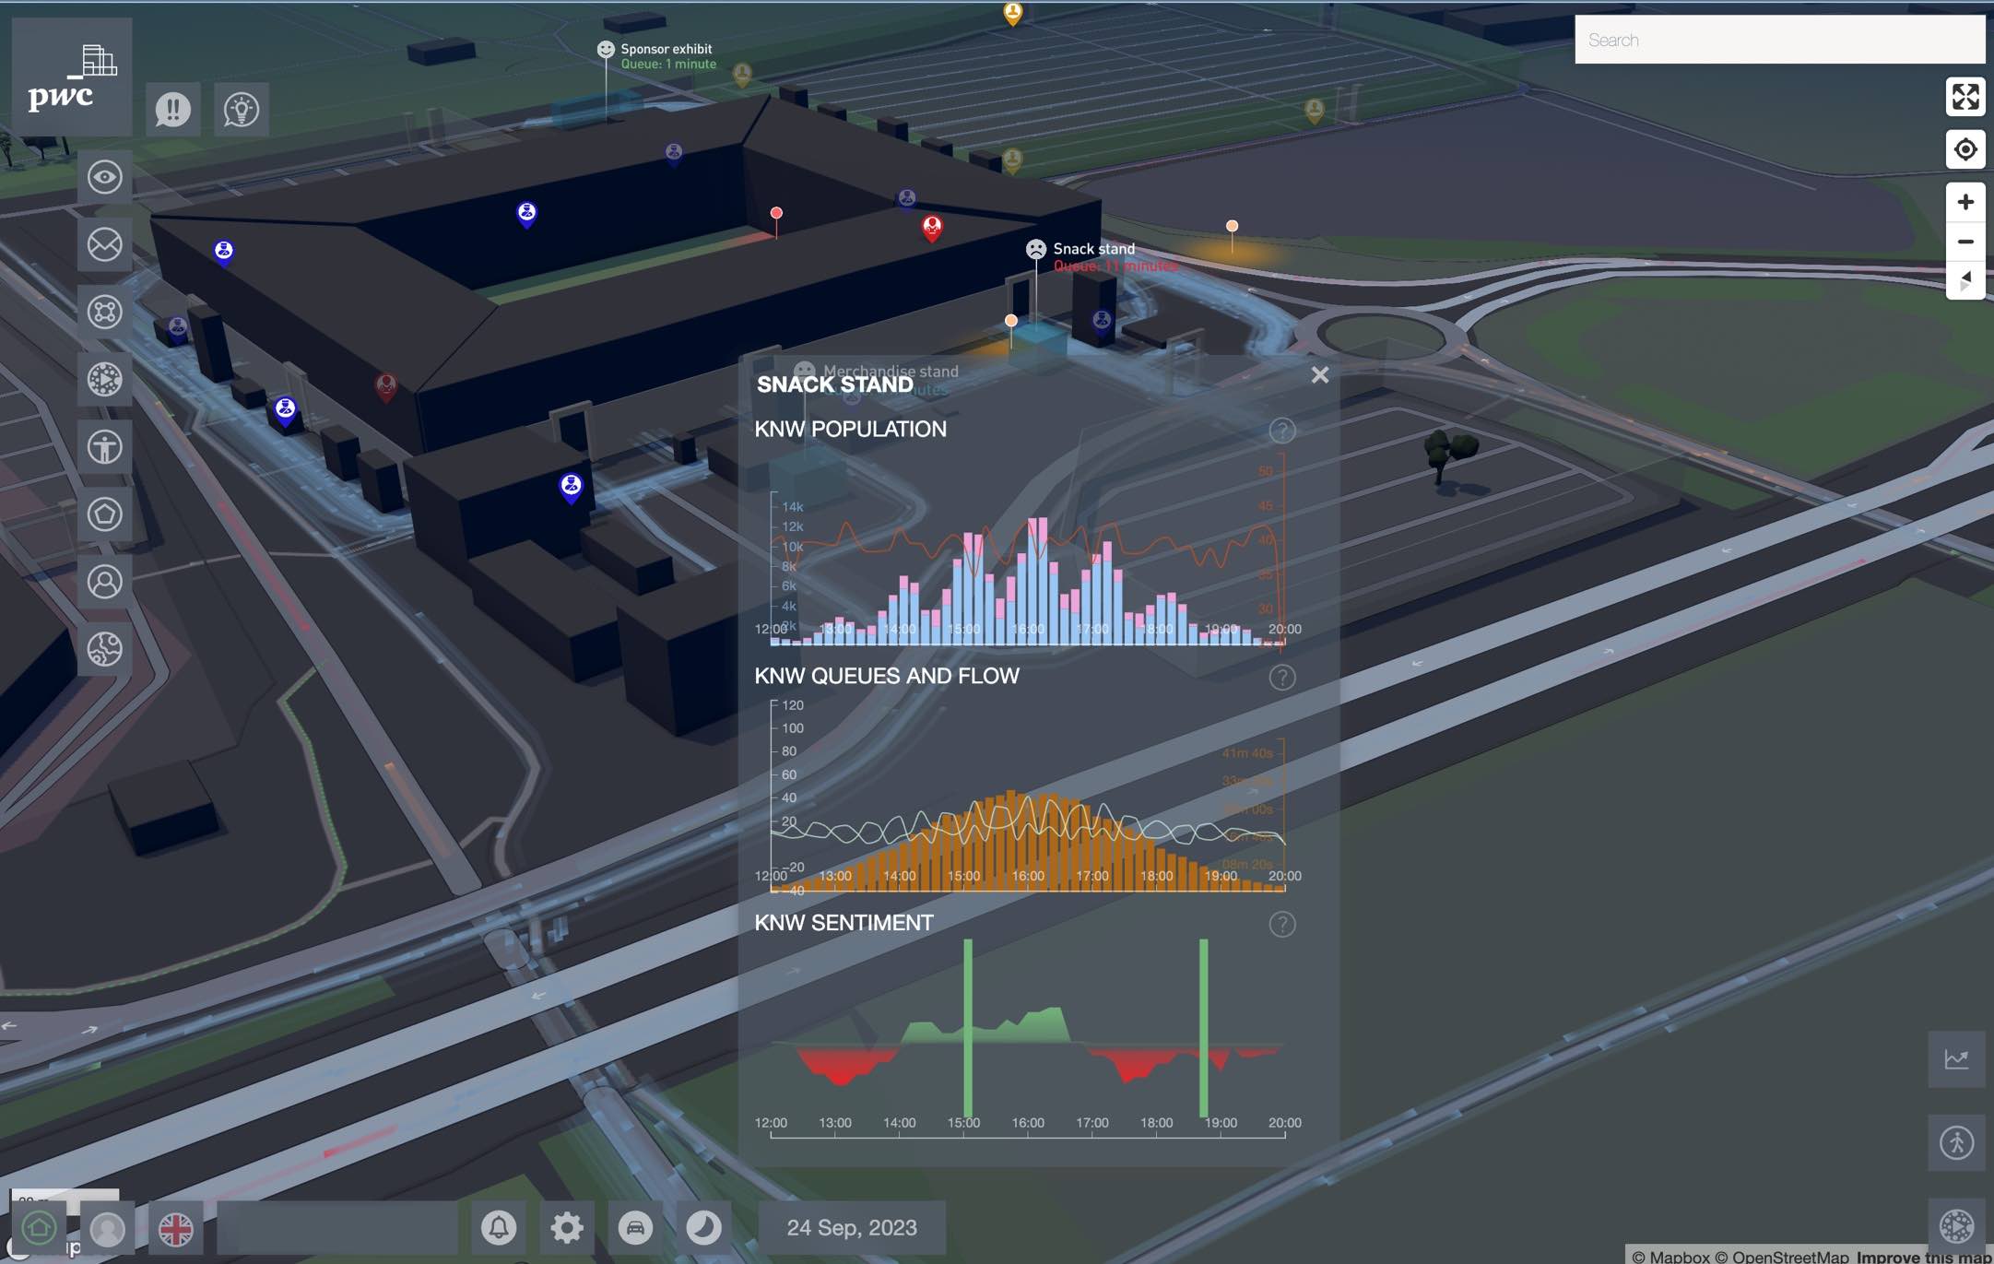The width and height of the screenshot is (1994, 1264).
Task: Zoom out the map with minus button
Action: pos(1965,242)
